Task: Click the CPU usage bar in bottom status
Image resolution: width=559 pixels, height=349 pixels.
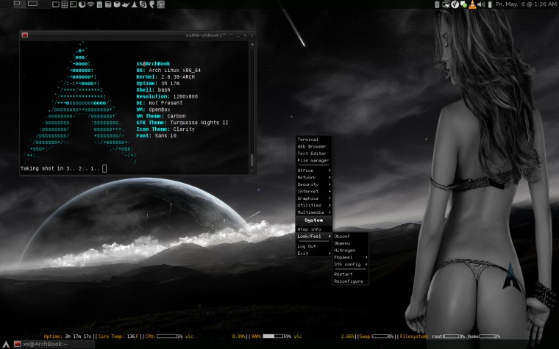Action: (166, 337)
